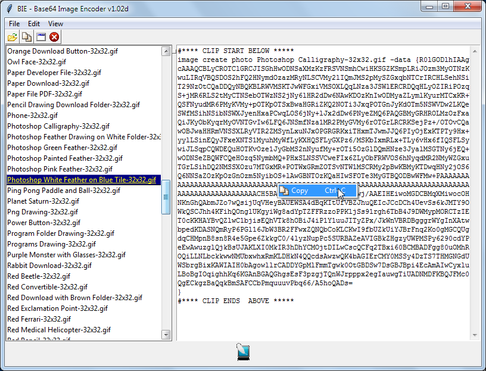Click the image drop icon below the text area

point(243,351)
